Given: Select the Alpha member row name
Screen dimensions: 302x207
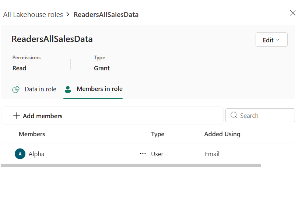Looking at the screenshot, I should (36, 154).
